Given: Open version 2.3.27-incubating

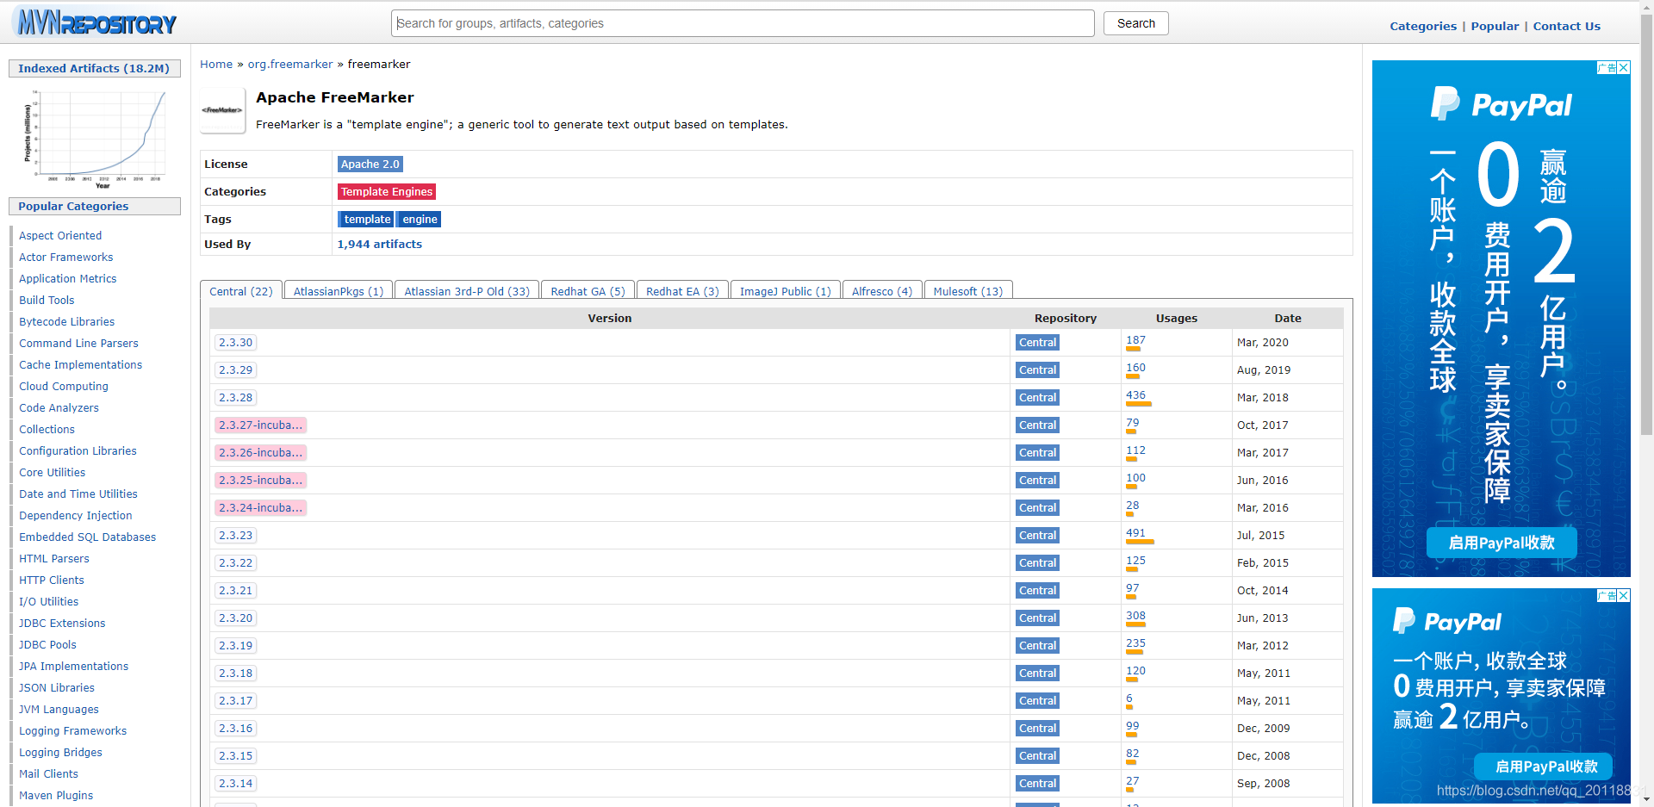Looking at the screenshot, I should (x=260, y=425).
